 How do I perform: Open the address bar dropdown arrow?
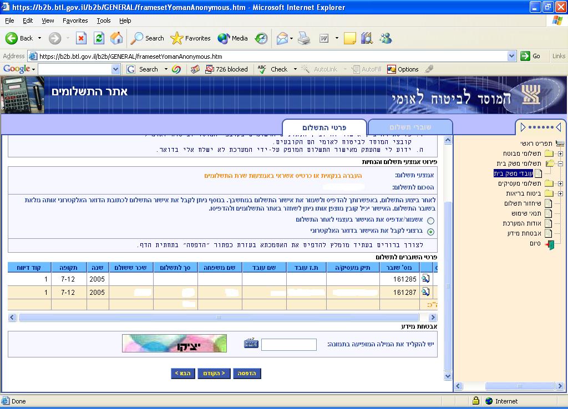click(511, 56)
